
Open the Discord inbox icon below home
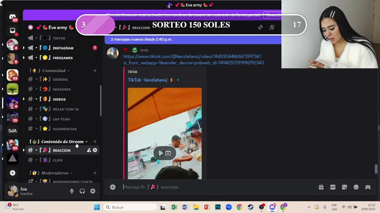(12, 30)
